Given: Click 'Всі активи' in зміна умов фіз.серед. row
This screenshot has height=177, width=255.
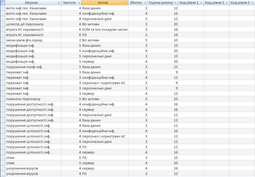Looking at the screenshot, I should [x=105, y=40].
